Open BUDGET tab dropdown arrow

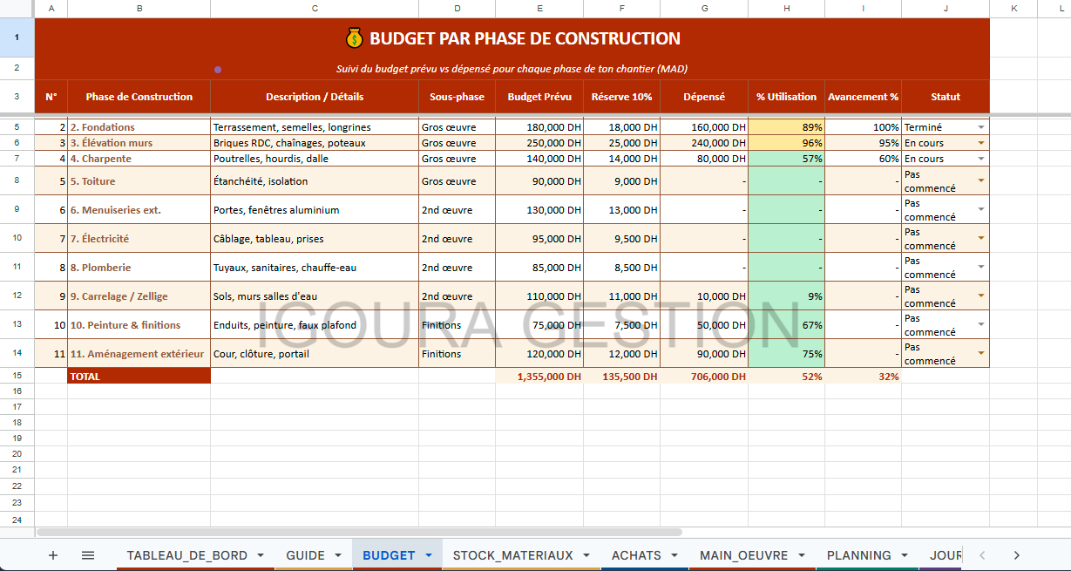click(x=429, y=555)
